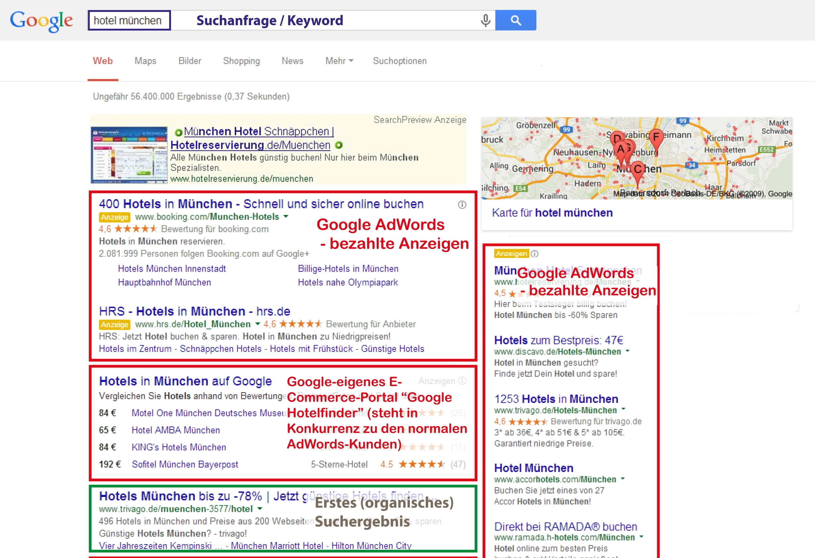Open the Hotel AMBA München listing
This screenshot has height=558, width=815.
[176, 430]
